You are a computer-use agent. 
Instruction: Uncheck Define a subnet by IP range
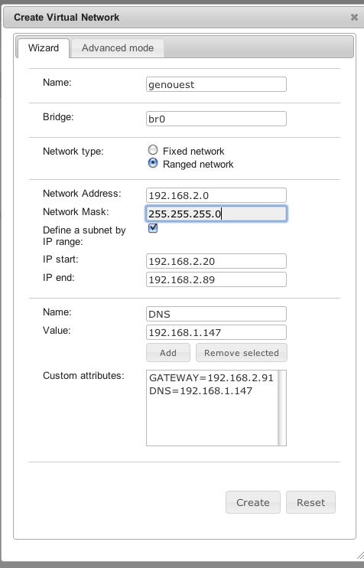pyautogui.click(x=153, y=228)
